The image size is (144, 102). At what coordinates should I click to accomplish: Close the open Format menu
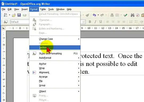pyautogui.click(x=34, y=9)
